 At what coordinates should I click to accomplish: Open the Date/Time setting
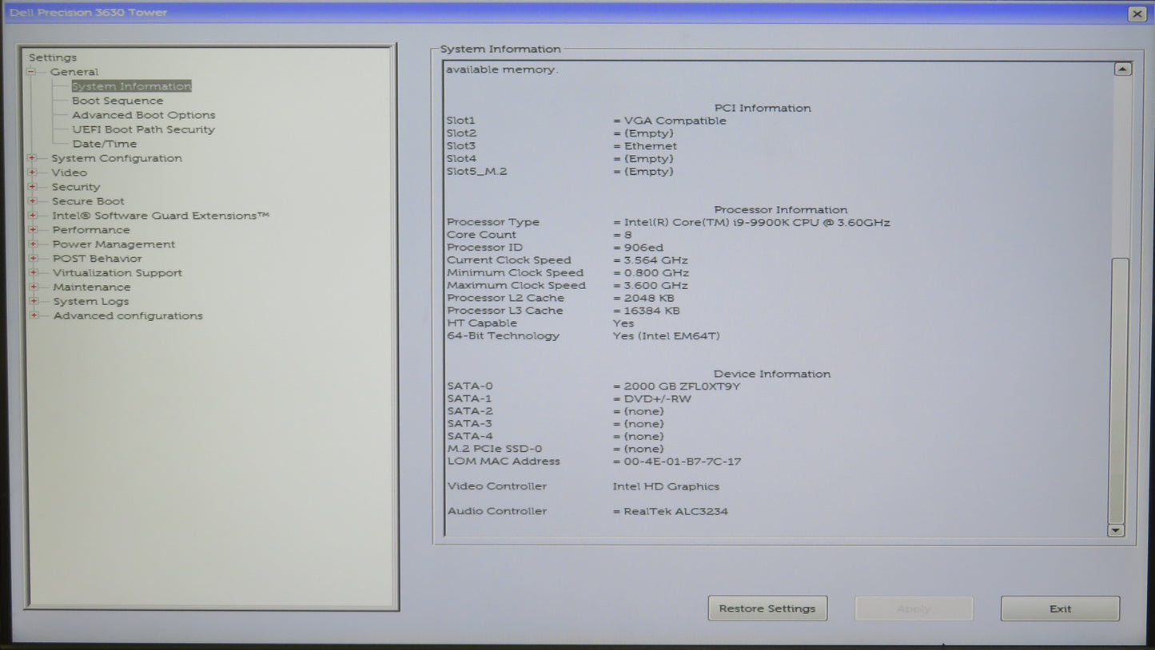pyautogui.click(x=105, y=144)
